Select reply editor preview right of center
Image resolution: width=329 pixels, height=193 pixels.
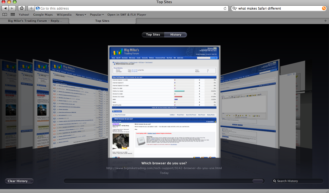click(x=250, y=104)
